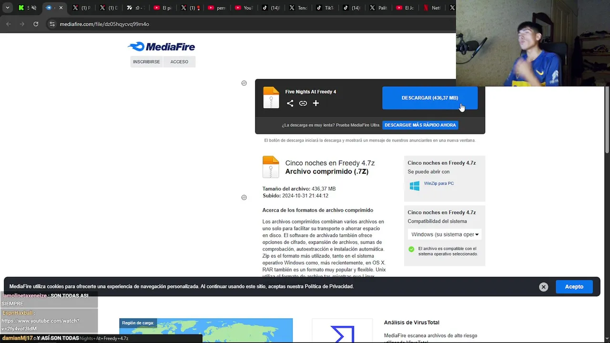Switch to the 'Palit' X tab
The image size is (610, 343).
[379, 8]
